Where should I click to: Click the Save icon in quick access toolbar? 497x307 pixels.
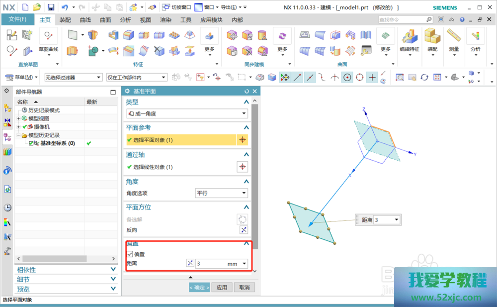click(51, 7)
